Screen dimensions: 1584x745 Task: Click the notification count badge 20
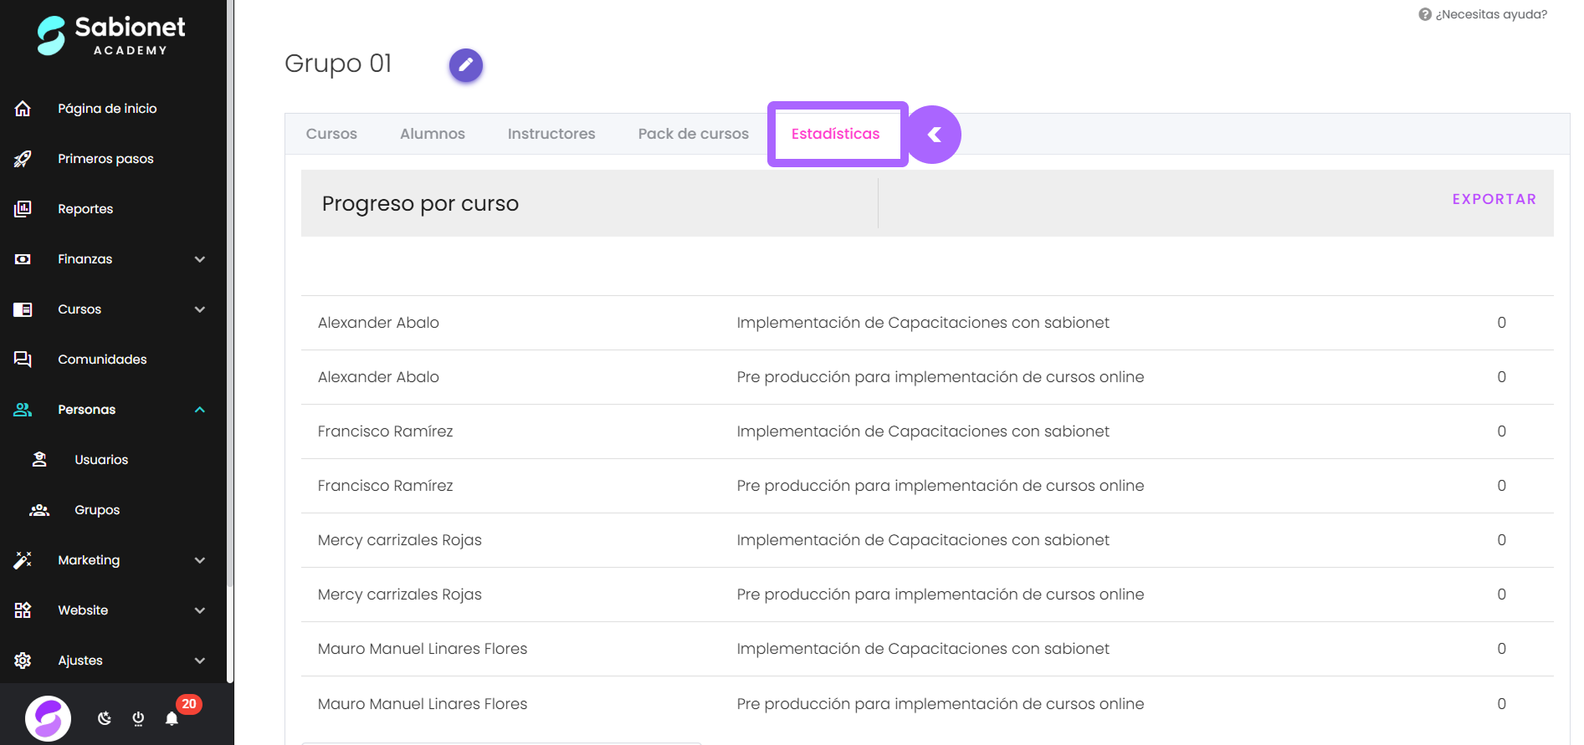(x=189, y=704)
